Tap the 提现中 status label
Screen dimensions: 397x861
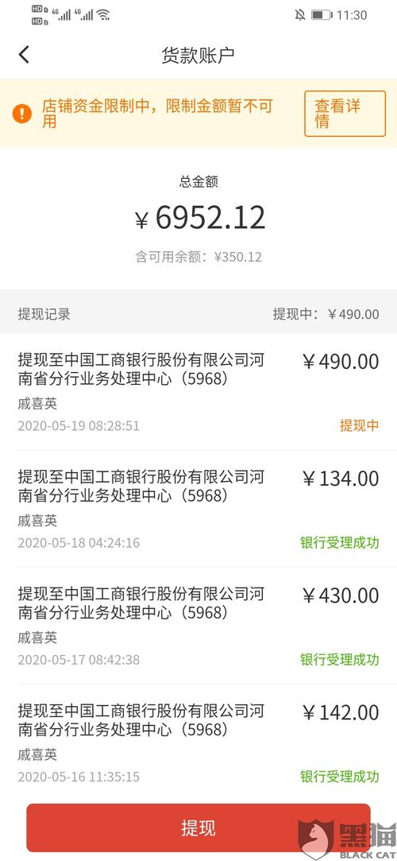[x=359, y=425]
